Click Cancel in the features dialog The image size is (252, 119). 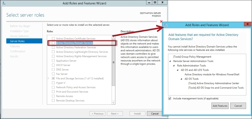(238, 106)
